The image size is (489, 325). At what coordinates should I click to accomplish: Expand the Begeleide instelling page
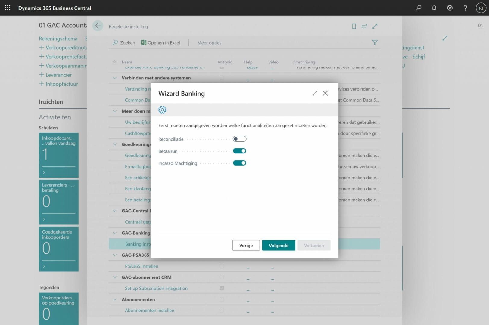tap(375, 26)
